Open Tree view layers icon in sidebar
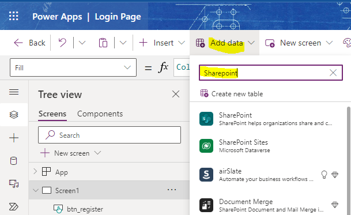Viewport: 351px width, 215px height. point(14,115)
